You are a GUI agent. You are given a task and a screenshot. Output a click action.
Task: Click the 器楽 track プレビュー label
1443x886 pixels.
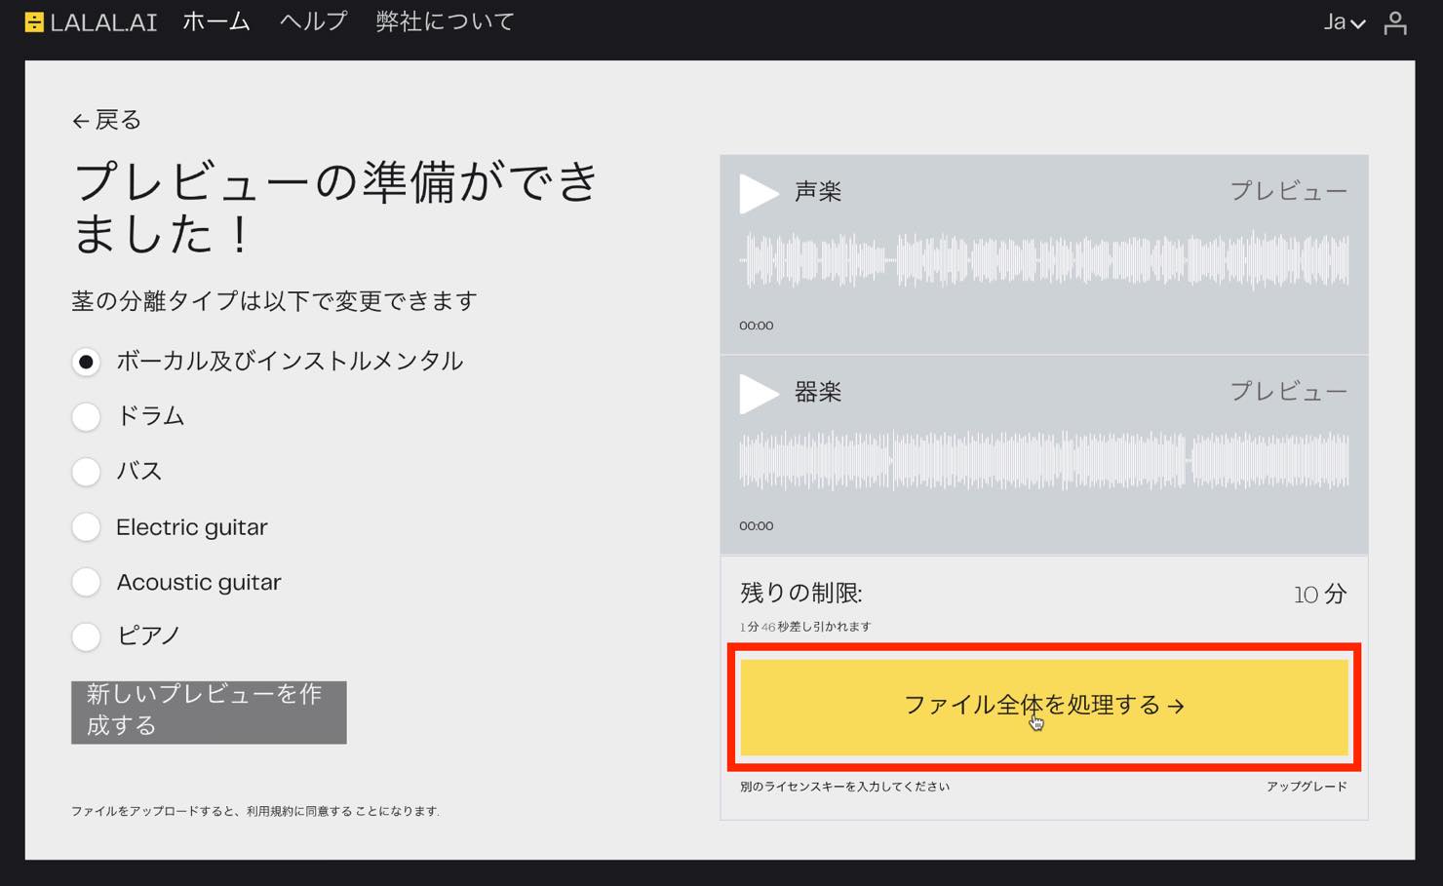click(x=1289, y=392)
